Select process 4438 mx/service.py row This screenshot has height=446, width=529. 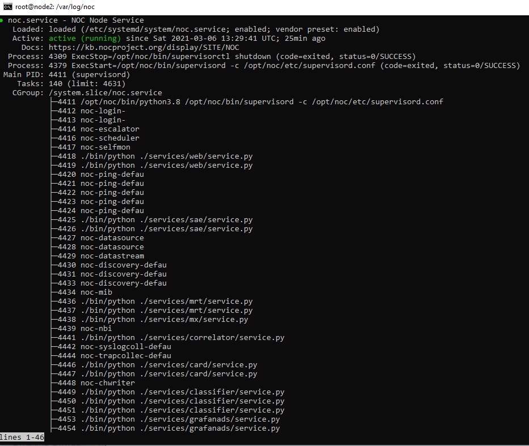[150, 320]
